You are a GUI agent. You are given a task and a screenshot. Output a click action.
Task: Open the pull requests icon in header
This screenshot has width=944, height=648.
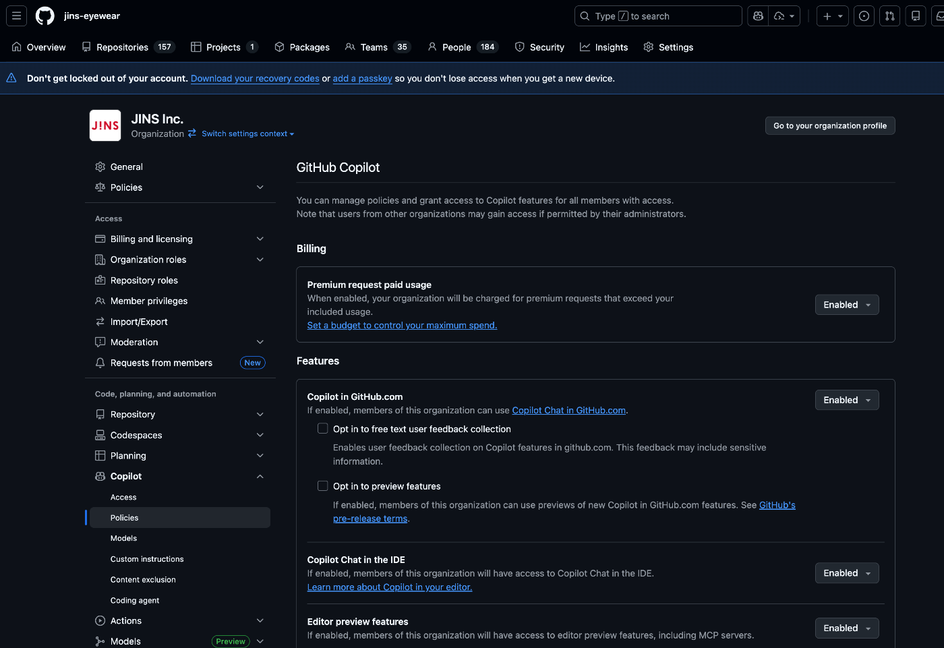890,16
